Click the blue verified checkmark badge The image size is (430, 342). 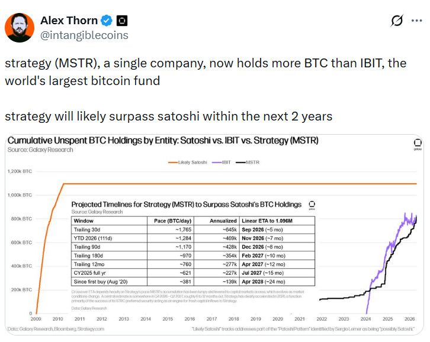coord(106,21)
